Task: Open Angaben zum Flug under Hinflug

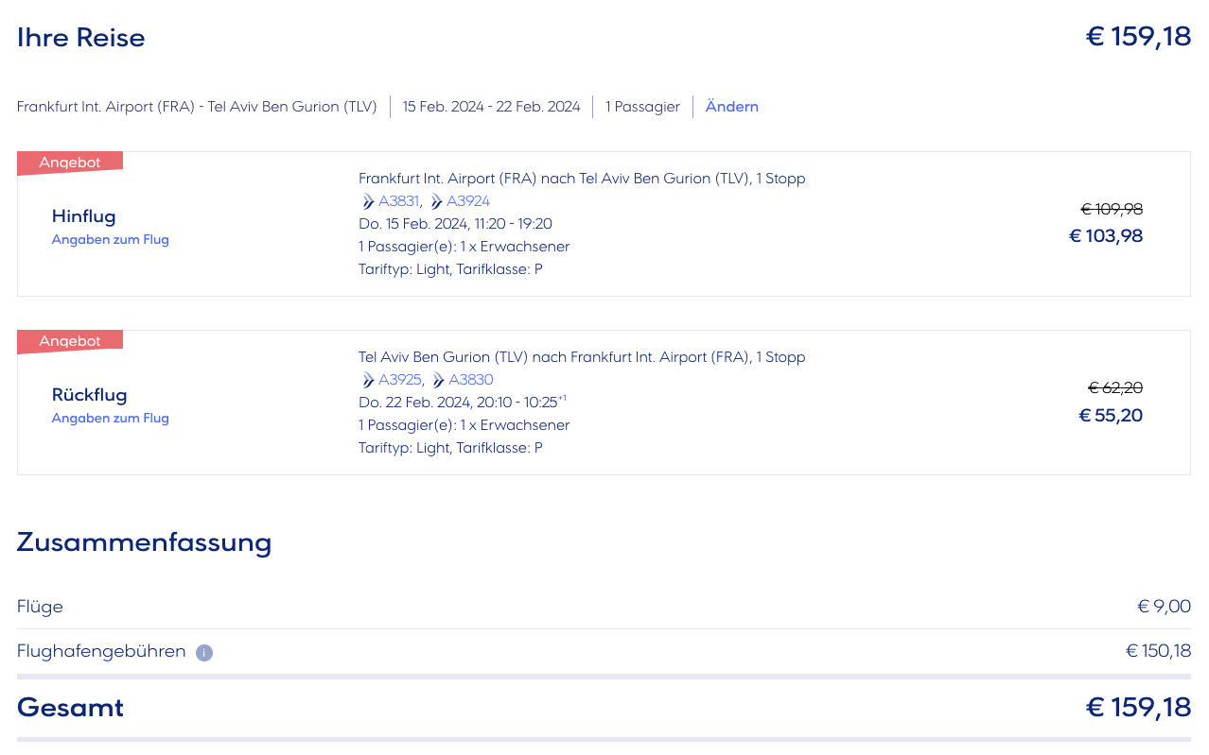Action: click(x=110, y=240)
